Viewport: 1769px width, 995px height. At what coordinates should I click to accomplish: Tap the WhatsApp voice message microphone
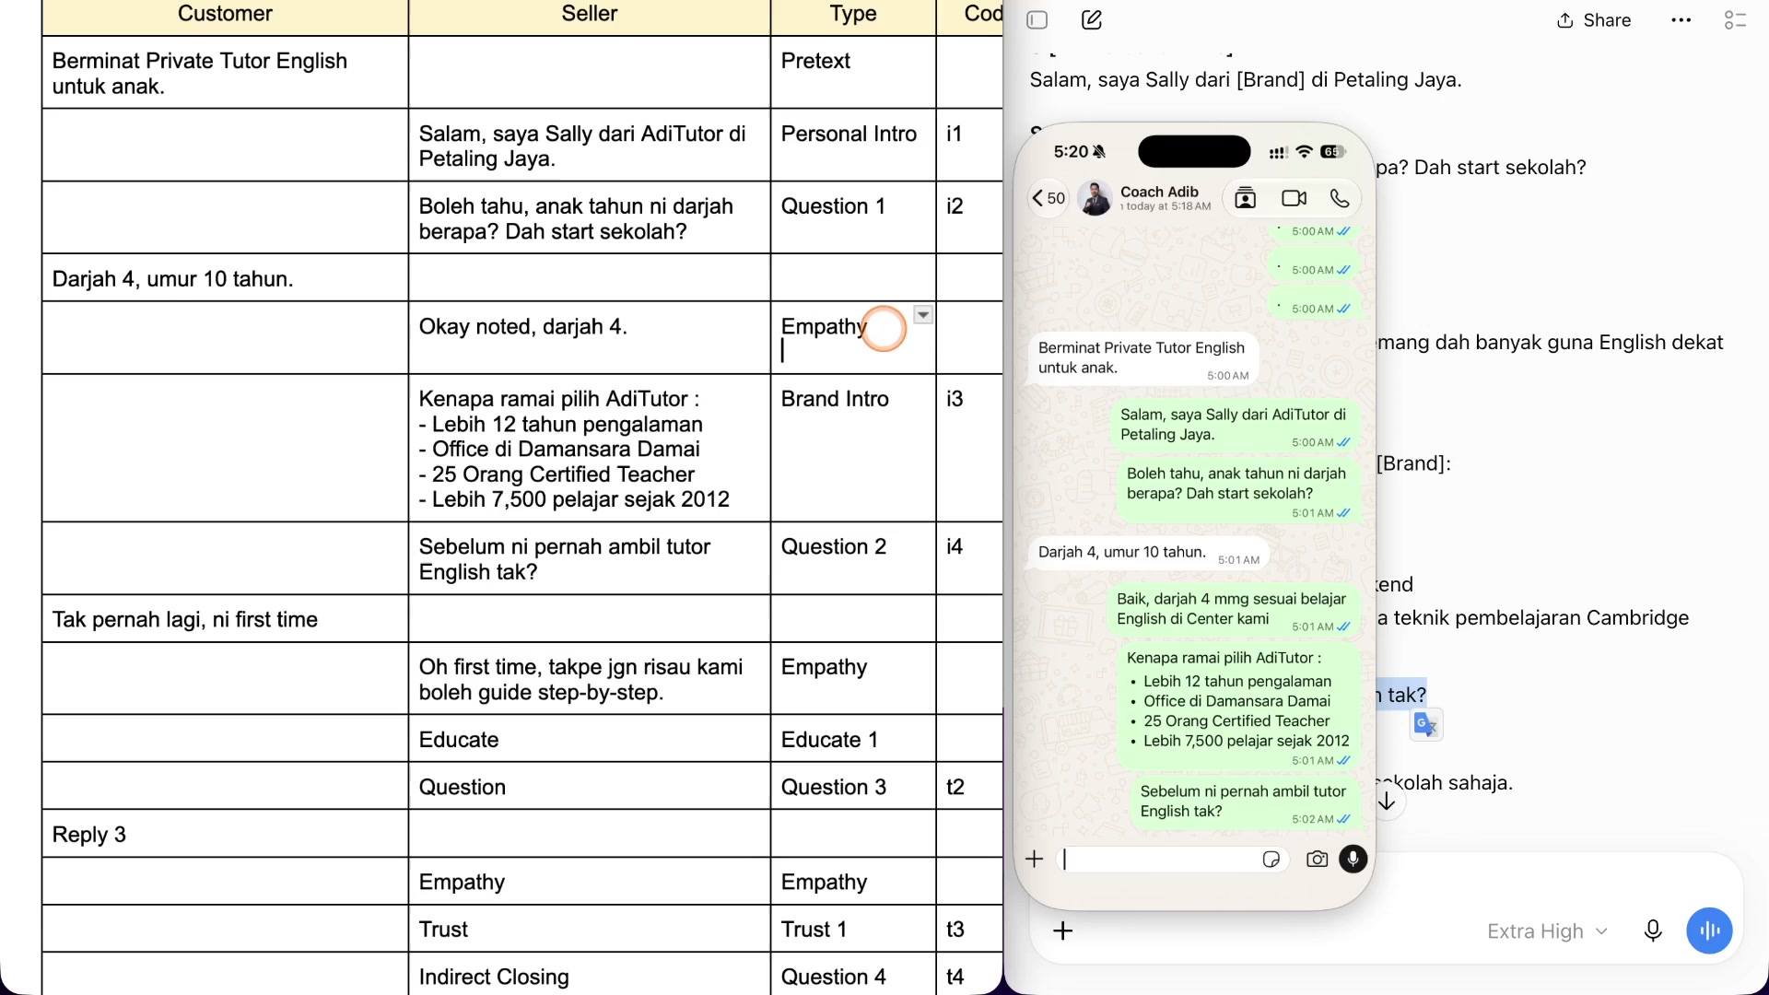coord(1353,860)
